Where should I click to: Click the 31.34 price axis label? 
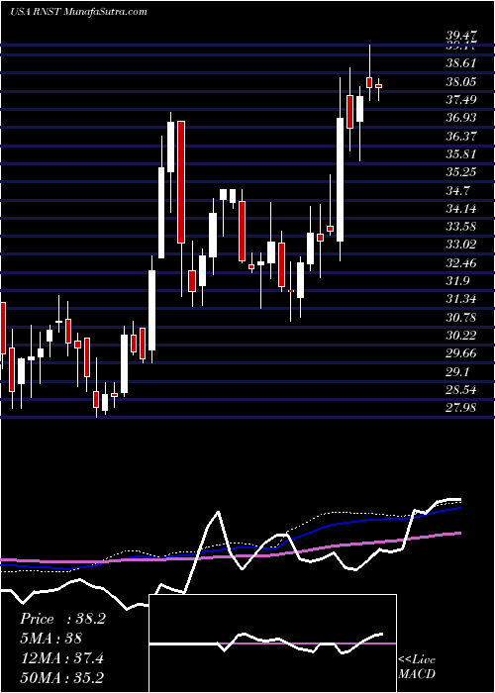coord(461,300)
